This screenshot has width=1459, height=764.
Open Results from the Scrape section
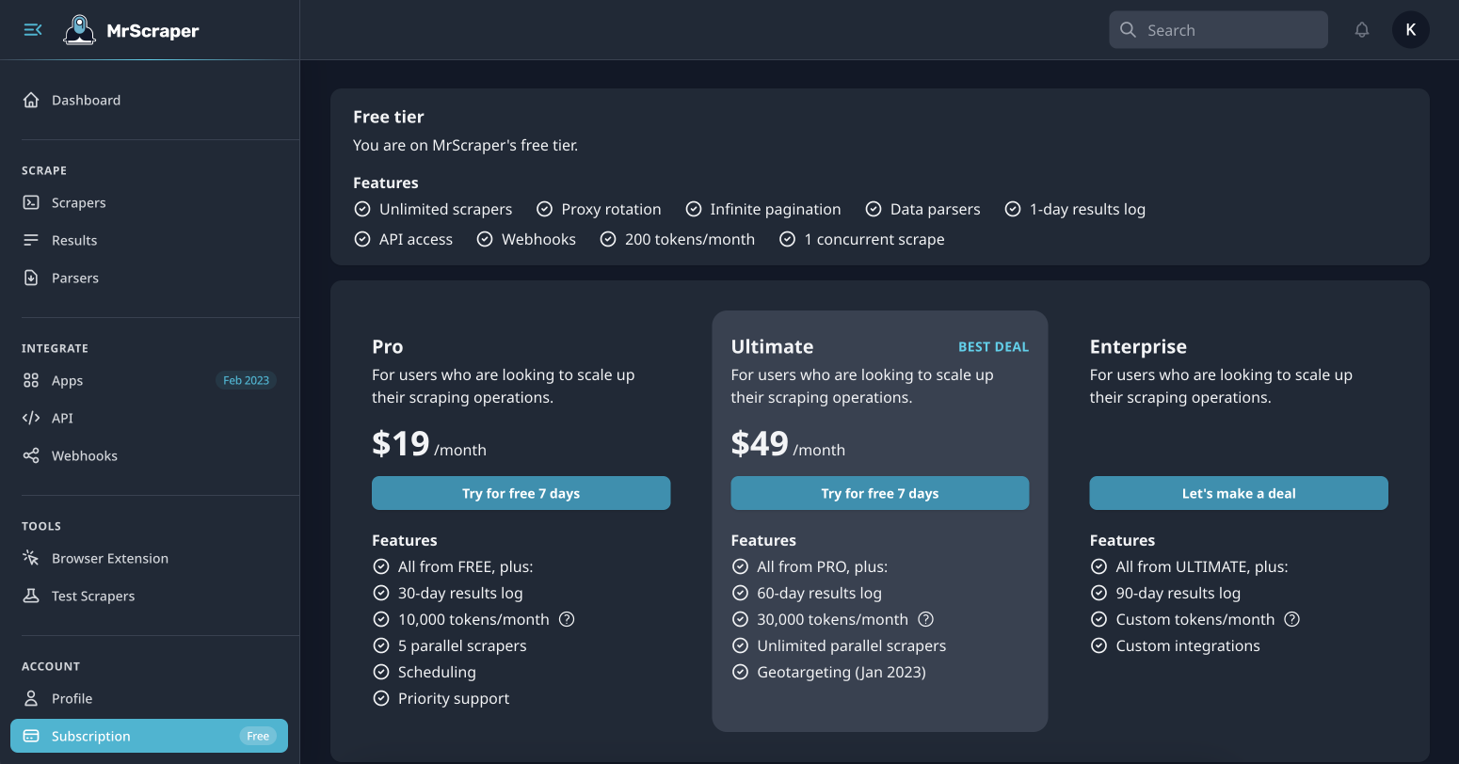(74, 240)
